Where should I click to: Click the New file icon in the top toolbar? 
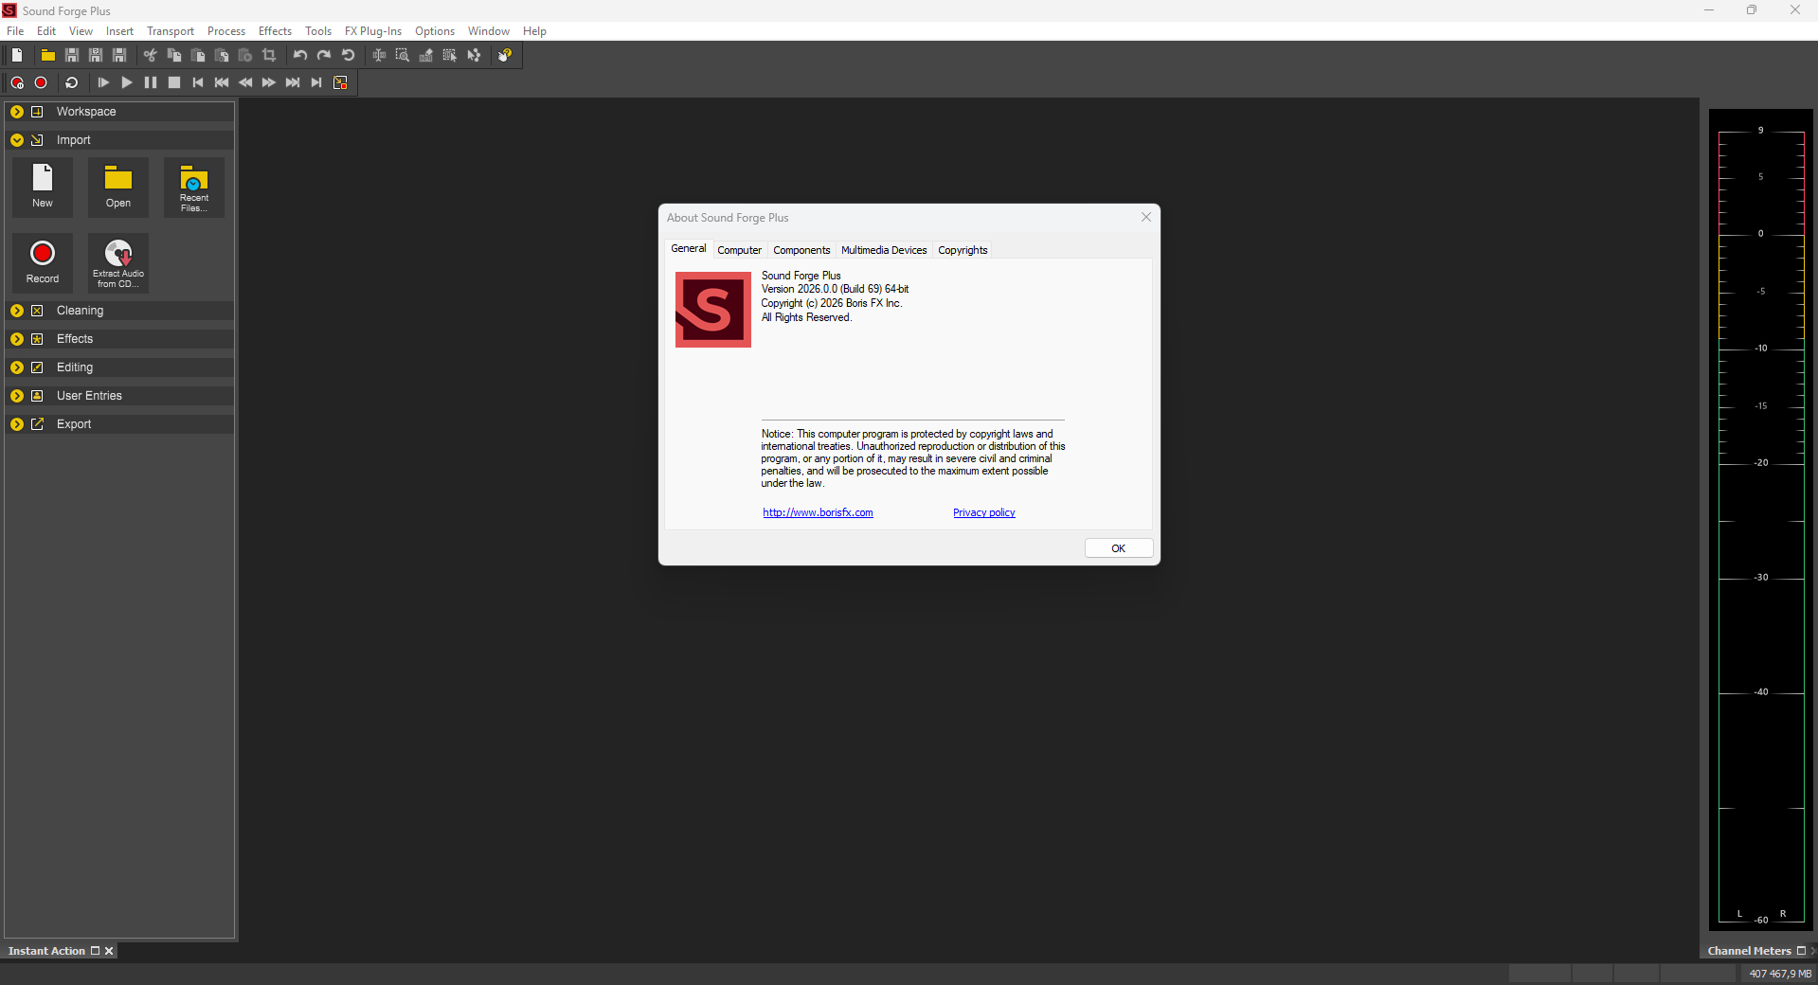pos(17,55)
